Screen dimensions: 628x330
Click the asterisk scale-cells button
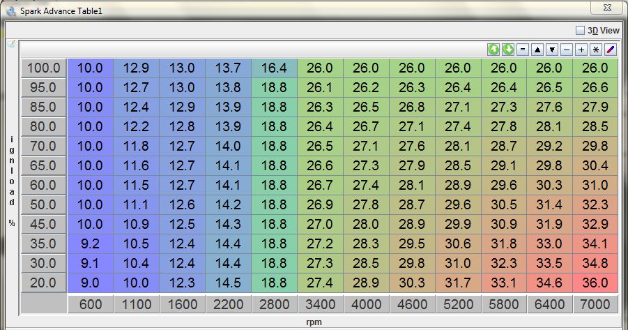595,50
